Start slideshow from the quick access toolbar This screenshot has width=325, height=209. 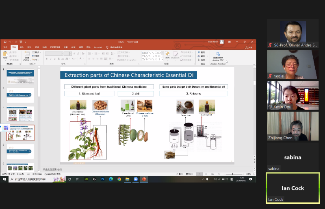coord(21,42)
